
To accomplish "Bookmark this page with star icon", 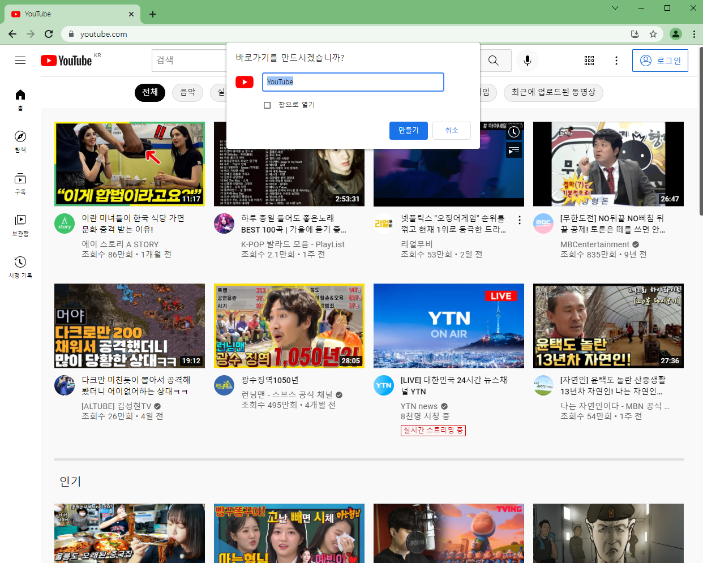I will tap(653, 34).
